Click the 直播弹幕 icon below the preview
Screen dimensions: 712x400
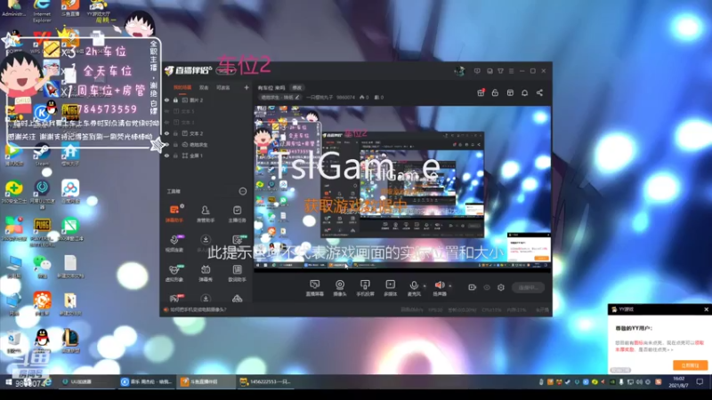coord(314,287)
